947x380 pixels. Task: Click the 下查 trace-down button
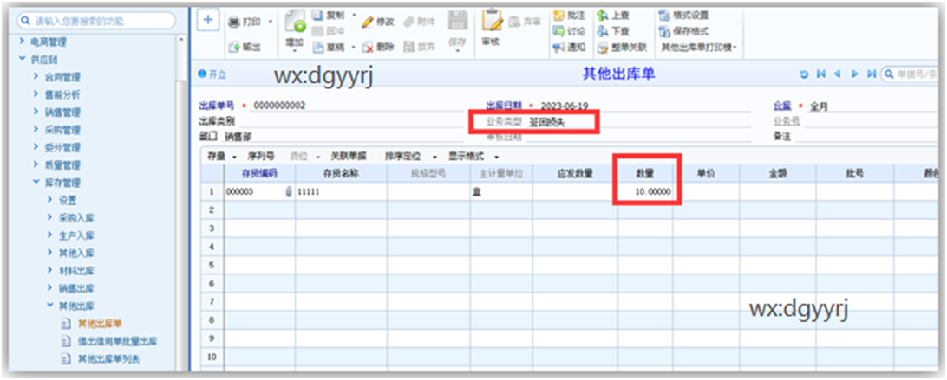point(614,31)
